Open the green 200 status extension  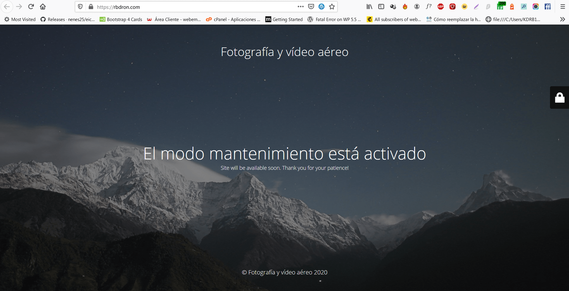(501, 6)
